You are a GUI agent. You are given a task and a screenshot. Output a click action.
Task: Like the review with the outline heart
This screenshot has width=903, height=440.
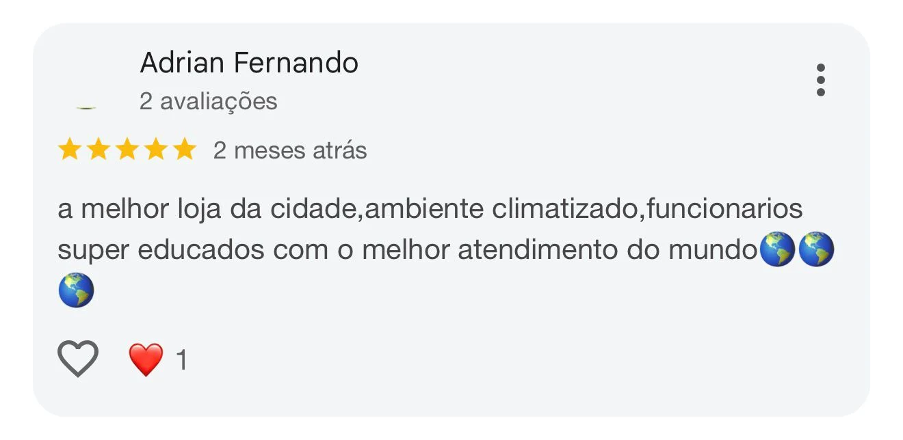pyautogui.click(x=78, y=358)
